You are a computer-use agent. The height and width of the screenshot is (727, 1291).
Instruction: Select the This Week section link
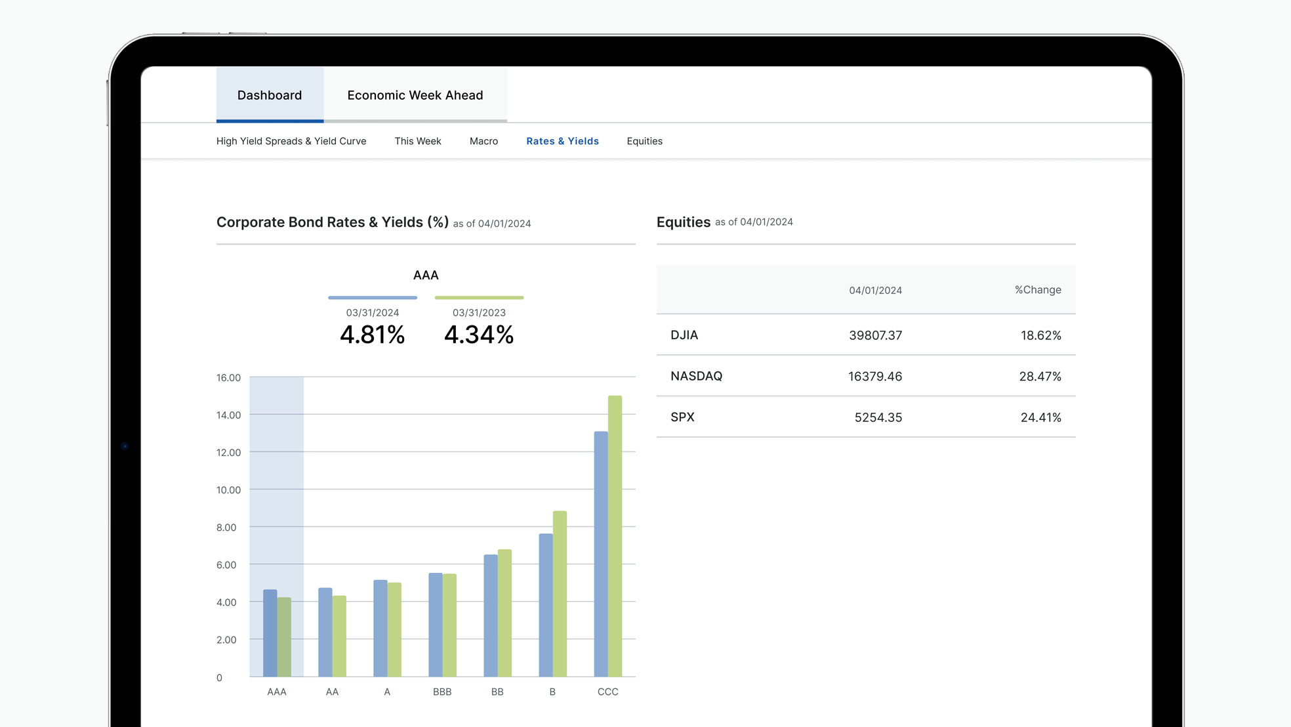coord(417,141)
